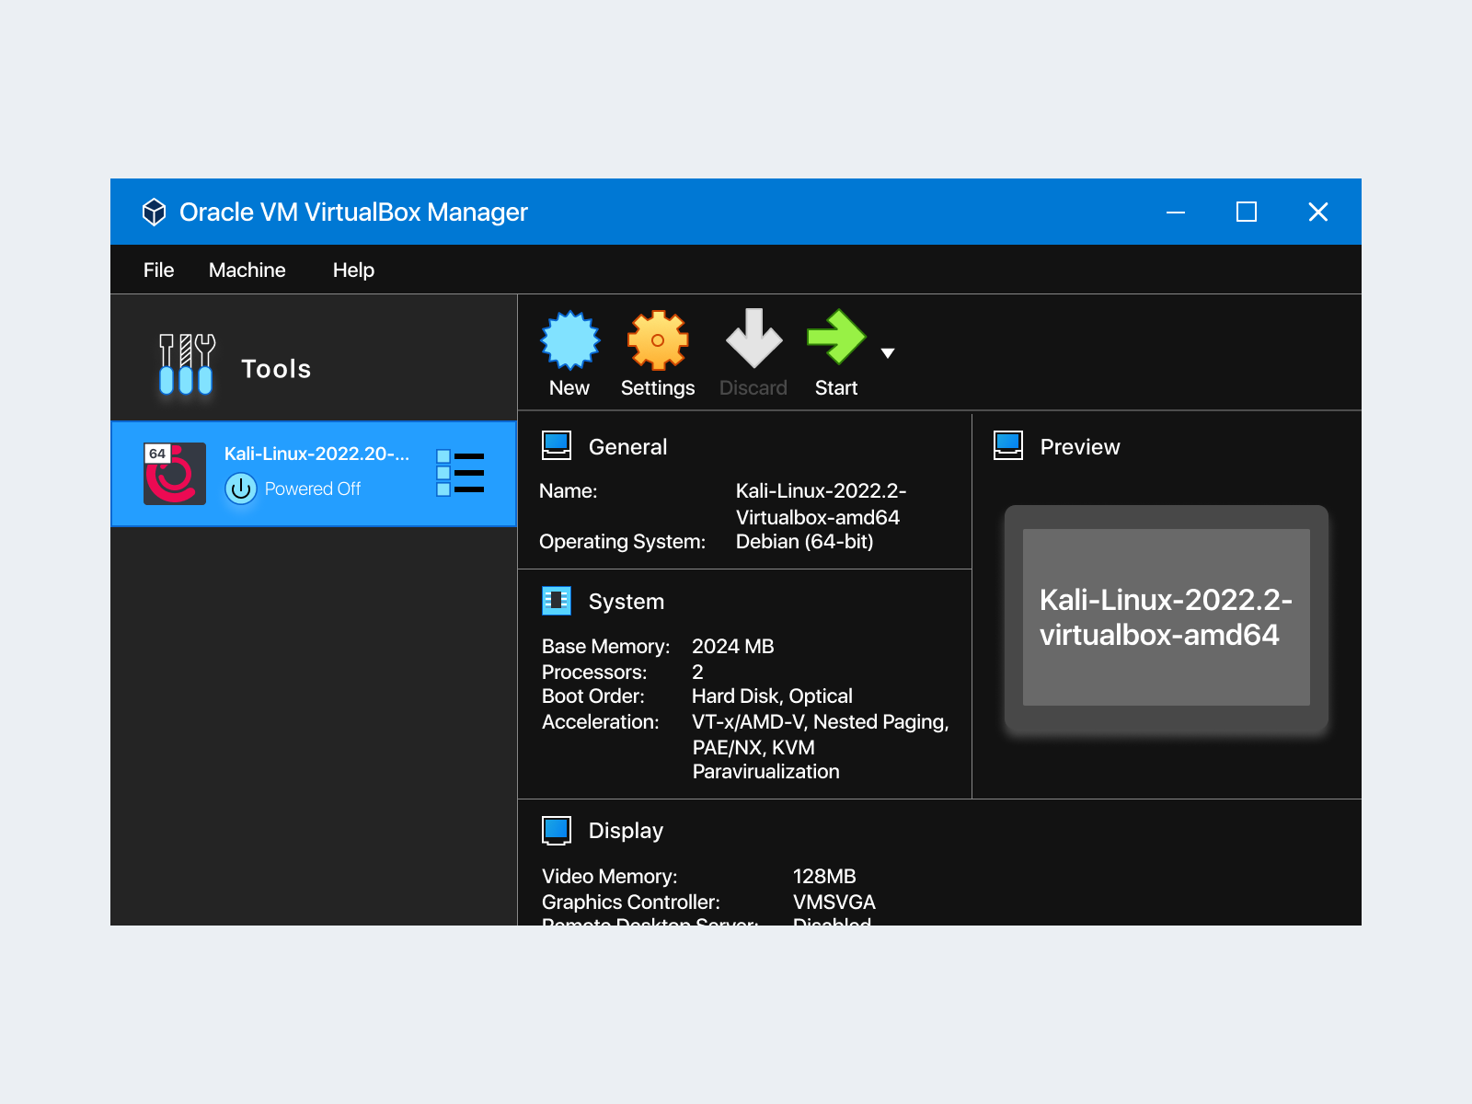Image resolution: width=1472 pixels, height=1104 pixels.
Task: Expand the Start button dropdown arrow
Action: [888, 353]
